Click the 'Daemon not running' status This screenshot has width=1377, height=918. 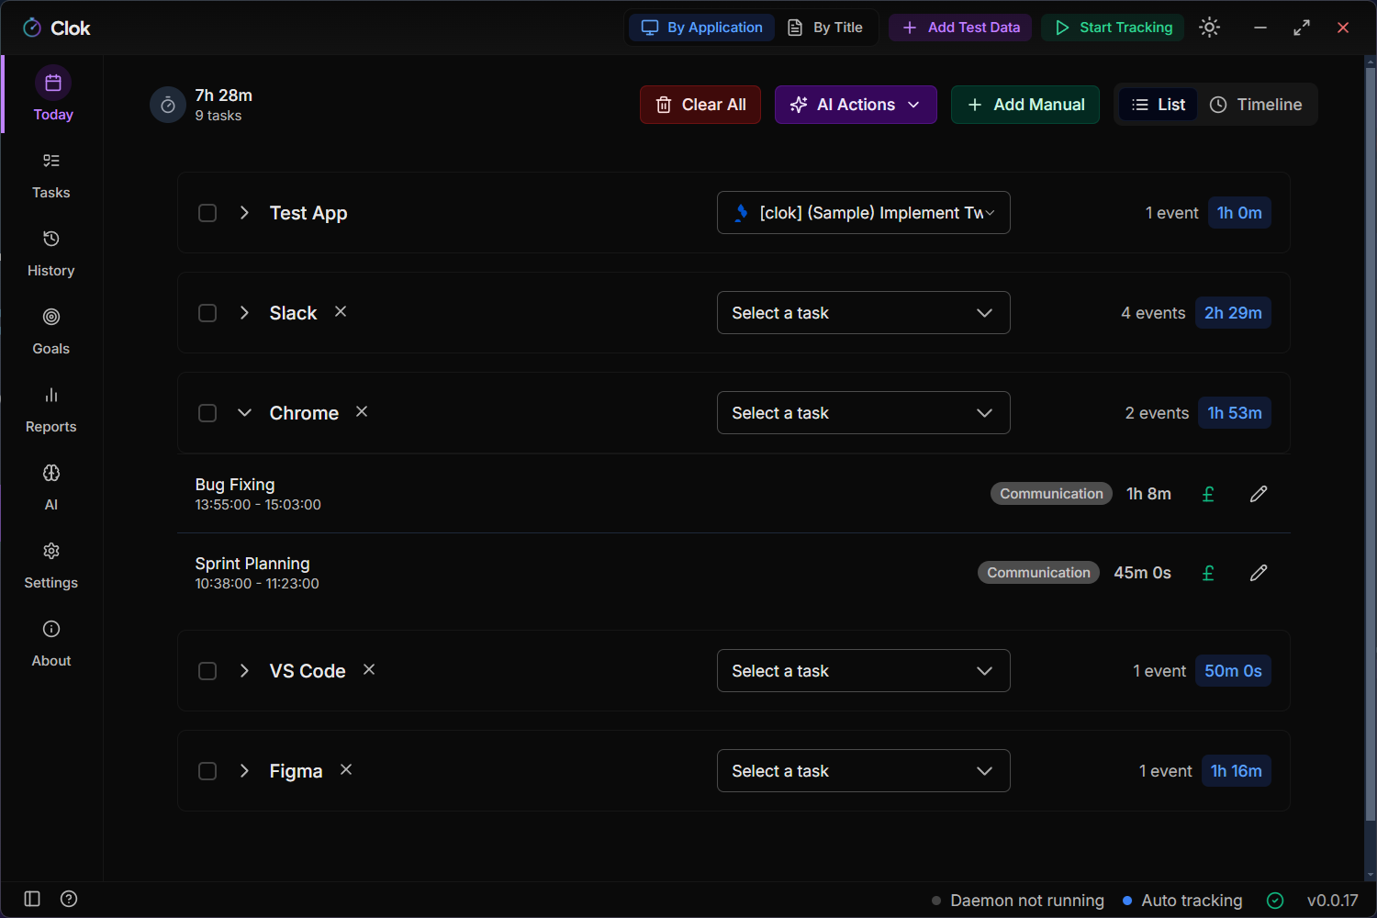pos(1018,901)
